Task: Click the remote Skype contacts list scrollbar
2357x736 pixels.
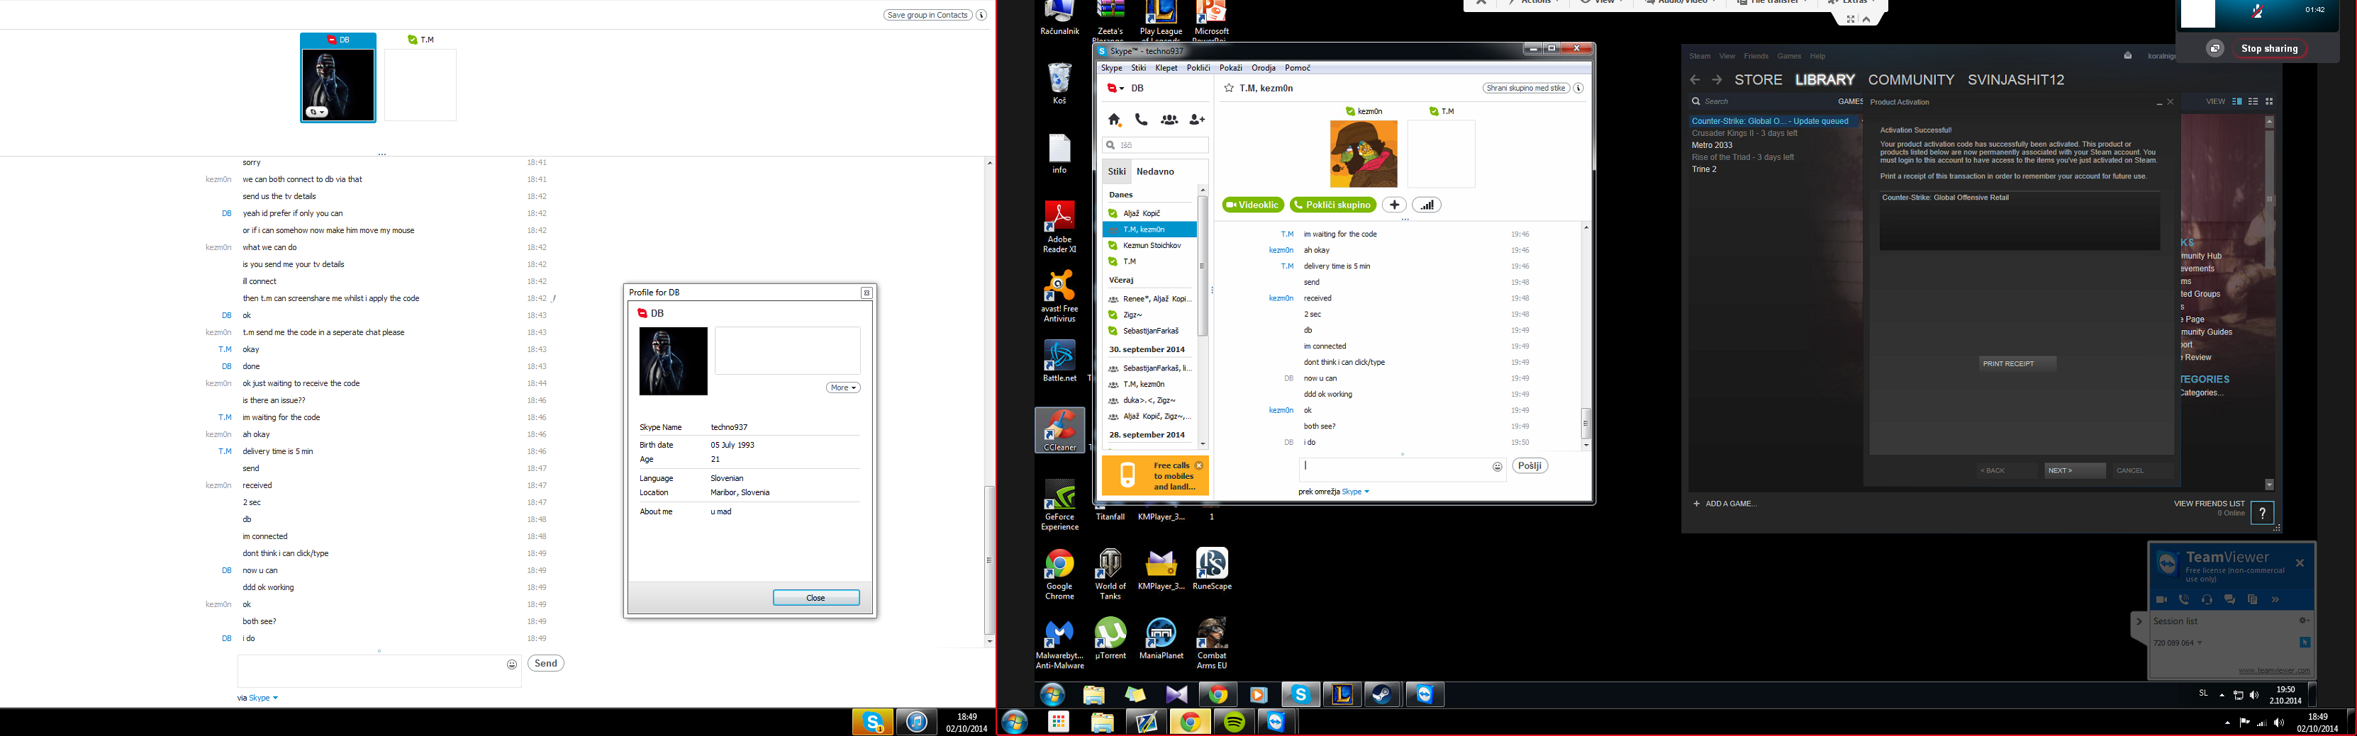Action: (x=1203, y=265)
